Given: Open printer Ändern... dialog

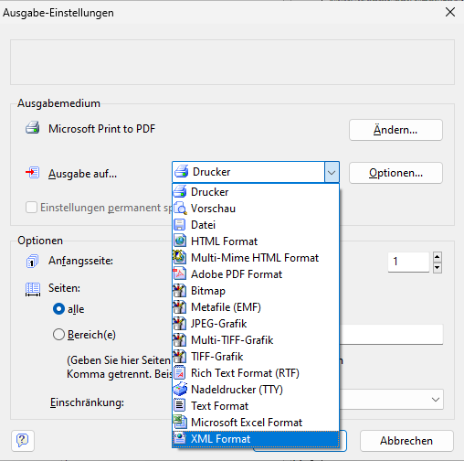Looking at the screenshot, I should coord(395,130).
